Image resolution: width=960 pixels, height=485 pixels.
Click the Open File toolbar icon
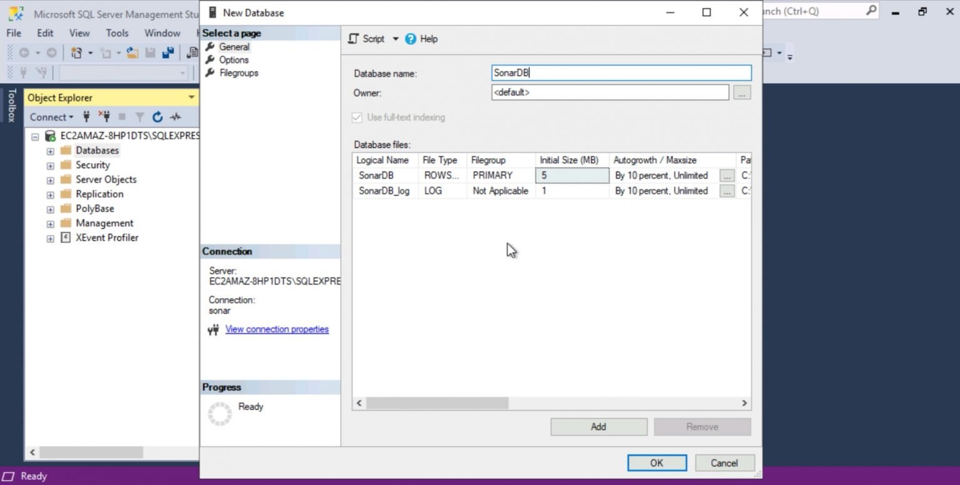pyautogui.click(x=131, y=54)
